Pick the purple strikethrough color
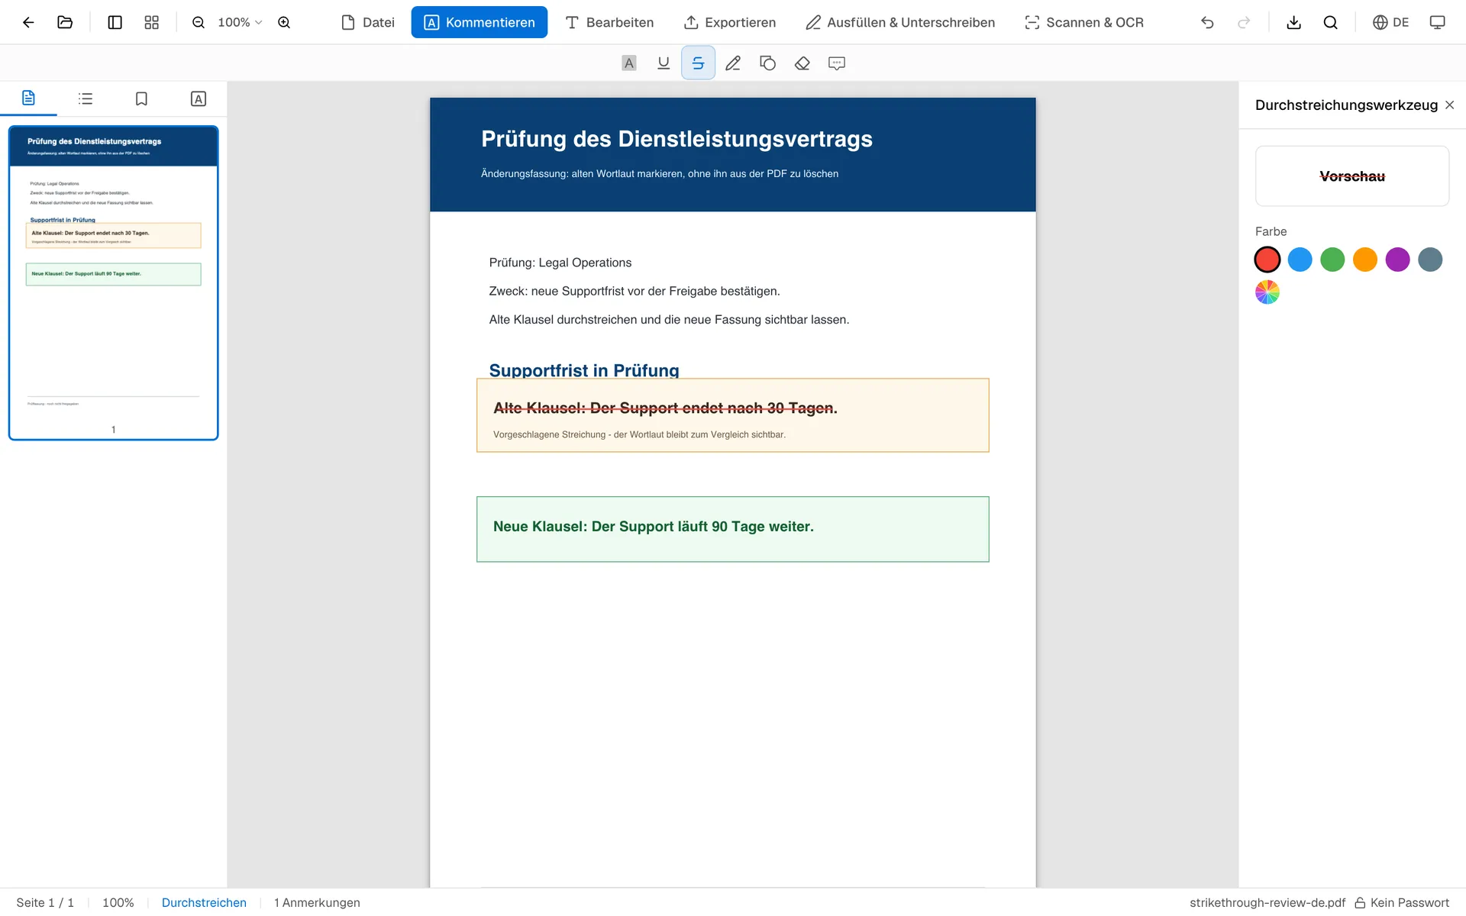 [x=1397, y=260]
